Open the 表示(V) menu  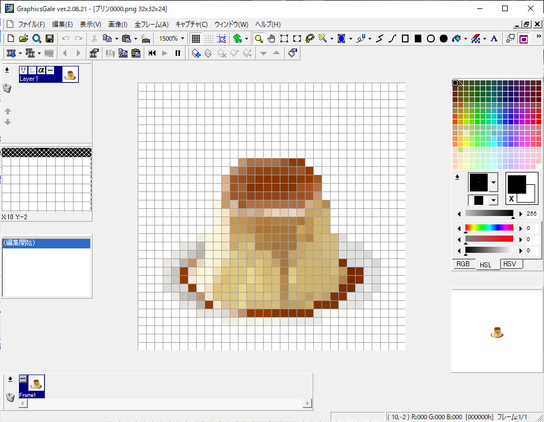point(90,25)
